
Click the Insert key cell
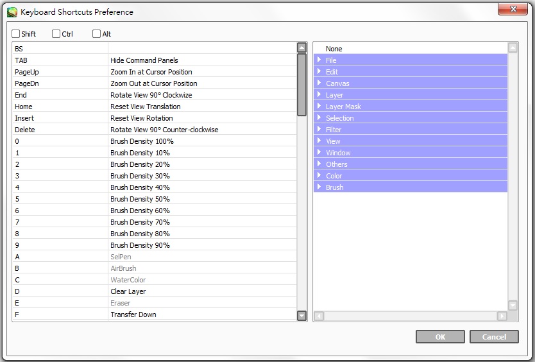pyautogui.click(x=60, y=118)
